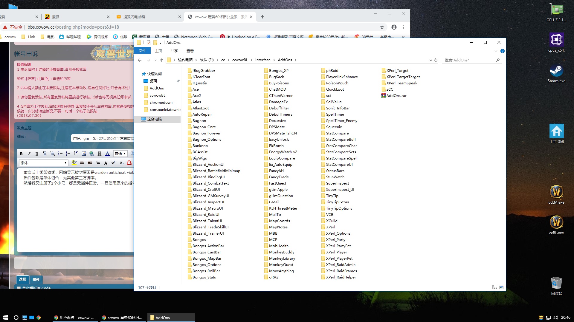Click the insert video film icon
Viewport: 574px width, 322px height.
tap(100, 154)
